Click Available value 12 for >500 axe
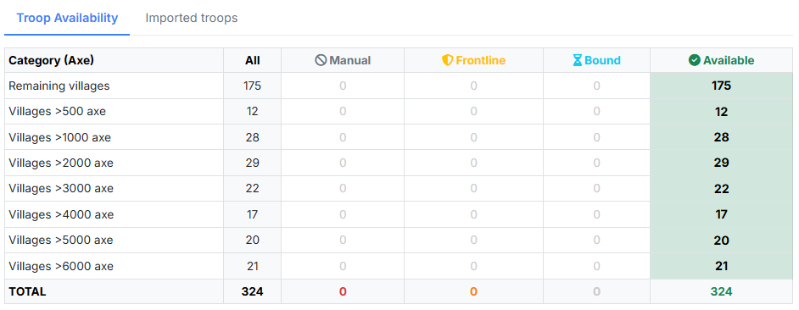Screen dimensions: 799x310 (722, 112)
